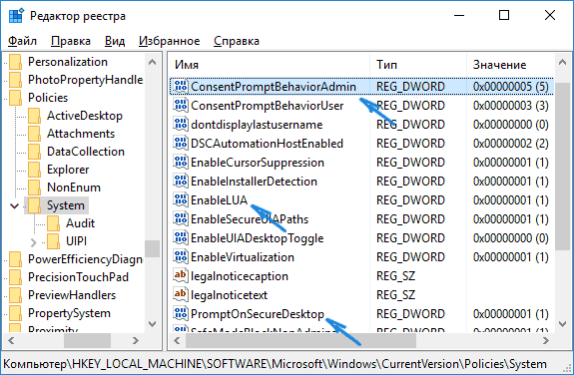Click the 0x00000005 (5) value cell
The image size is (574, 375).
511,87
